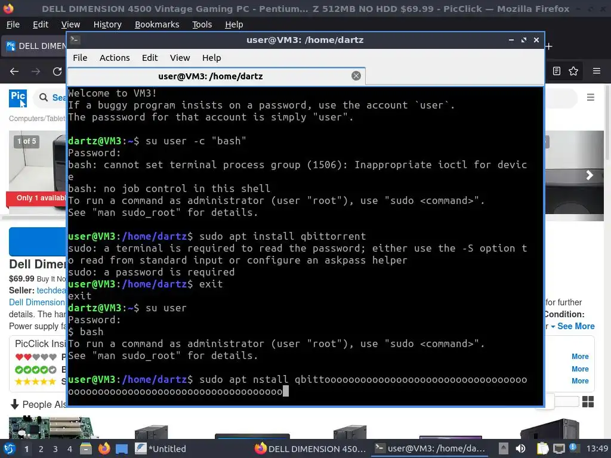Click the show desktop icon in taskbar
Screen dimensions: 611x458
pyautogui.click(x=122, y=448)
